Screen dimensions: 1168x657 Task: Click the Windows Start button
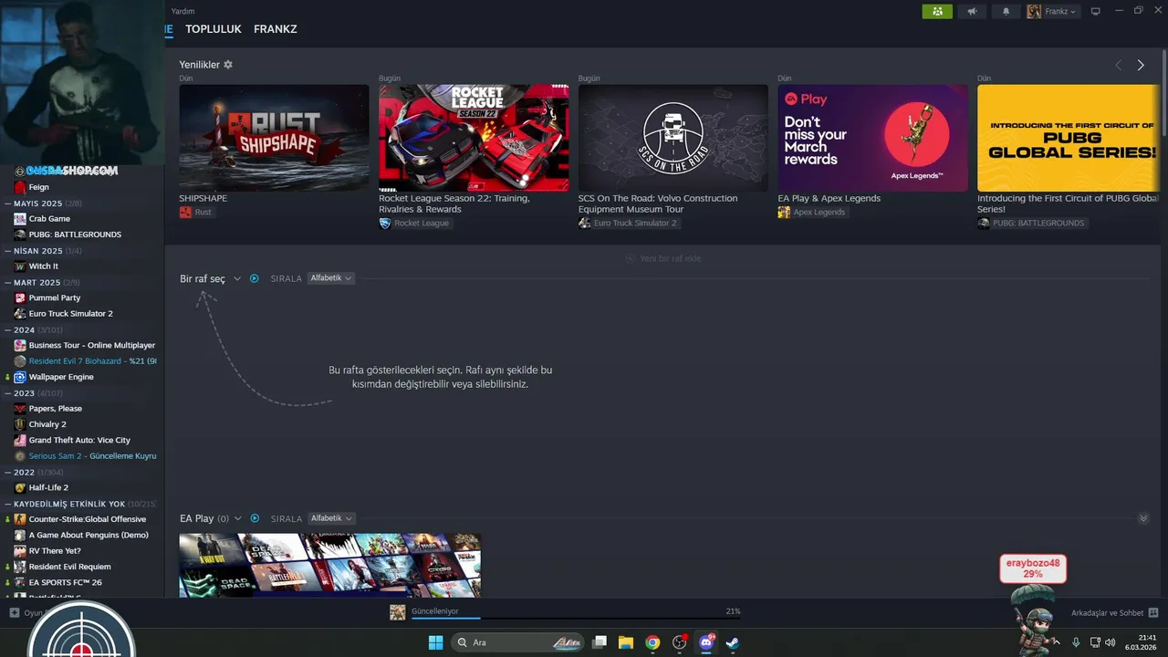(x=435, y=642)
